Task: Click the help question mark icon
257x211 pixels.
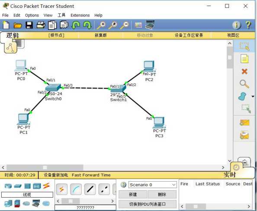Action: [x=248, y=25]
